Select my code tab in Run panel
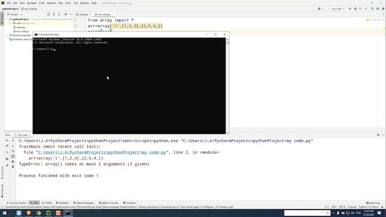Screen dimensions: 386x217 (x=22, y=135)
